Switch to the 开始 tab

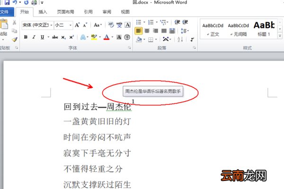pos(25,12)
